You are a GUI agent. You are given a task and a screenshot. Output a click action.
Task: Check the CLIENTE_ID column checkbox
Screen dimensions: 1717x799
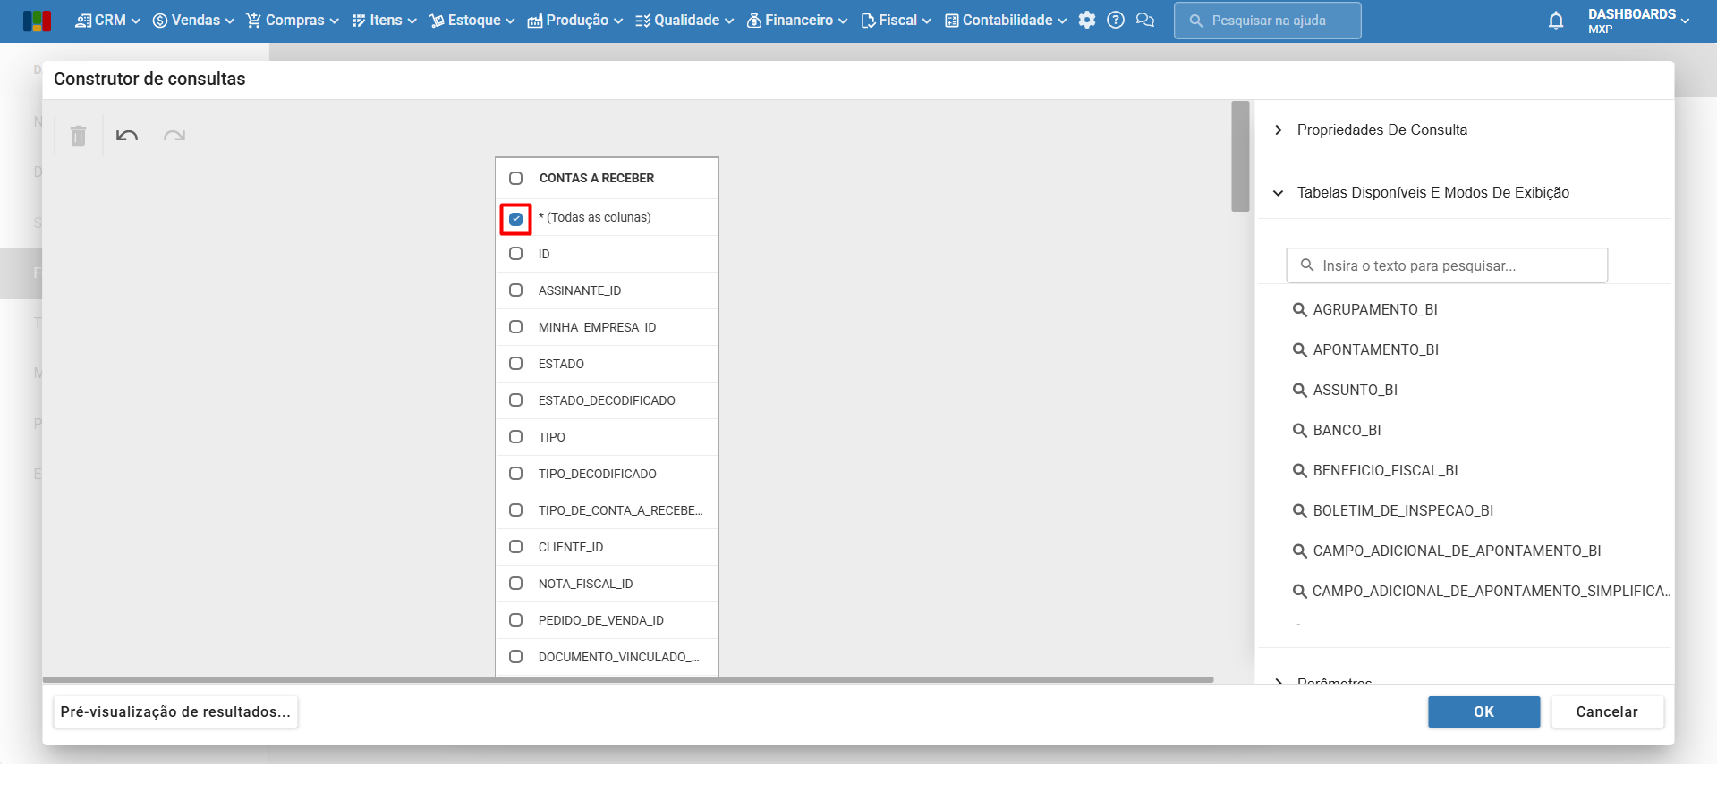pos(516,547)
